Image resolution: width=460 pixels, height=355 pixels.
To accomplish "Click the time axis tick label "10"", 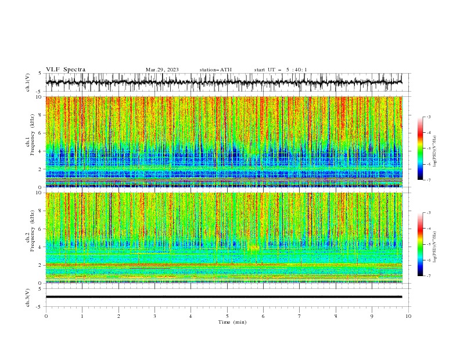I will point(408,316).
